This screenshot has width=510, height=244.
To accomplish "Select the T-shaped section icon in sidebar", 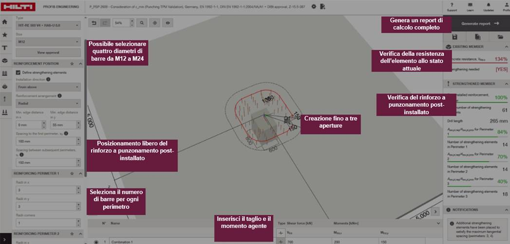I will (x=4, y=48).
